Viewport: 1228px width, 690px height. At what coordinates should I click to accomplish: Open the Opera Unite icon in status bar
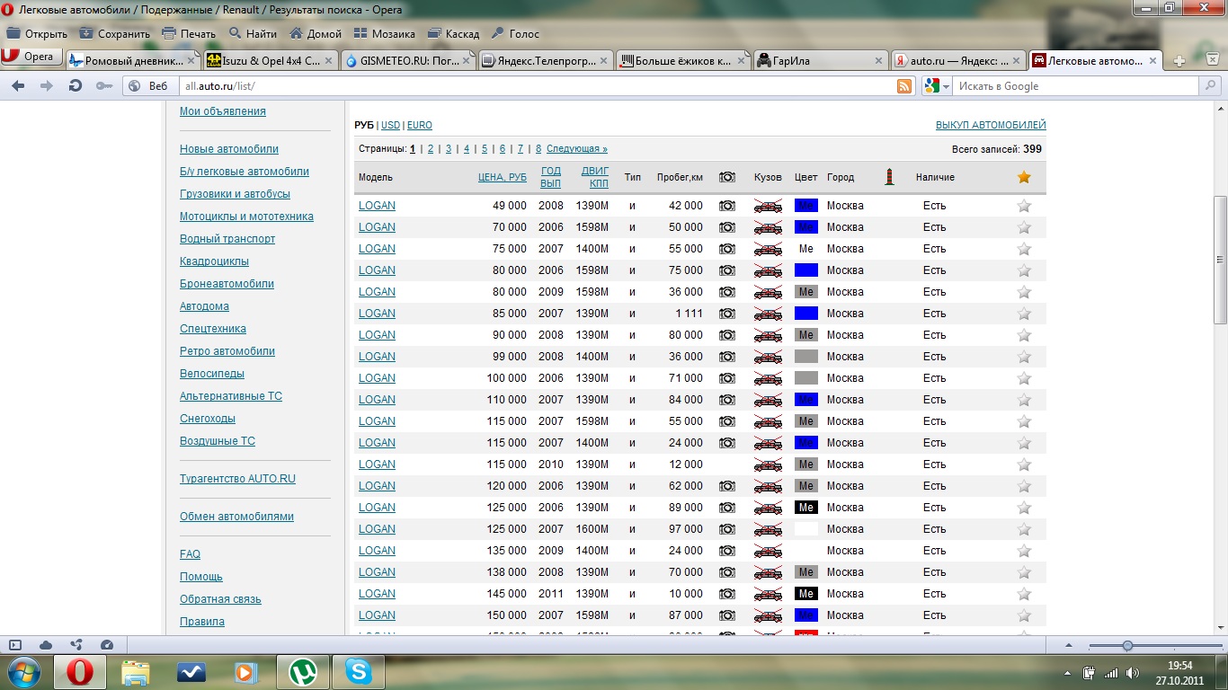pos(76,645)
